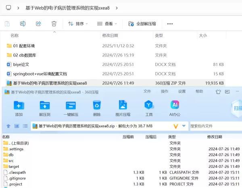The width and height of the screenshot is (242, 188).
Task: Click the 解压到 (Extract to) icon
Action: (45, 106)
